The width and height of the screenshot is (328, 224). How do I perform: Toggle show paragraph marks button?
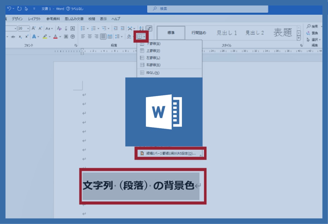149,28
